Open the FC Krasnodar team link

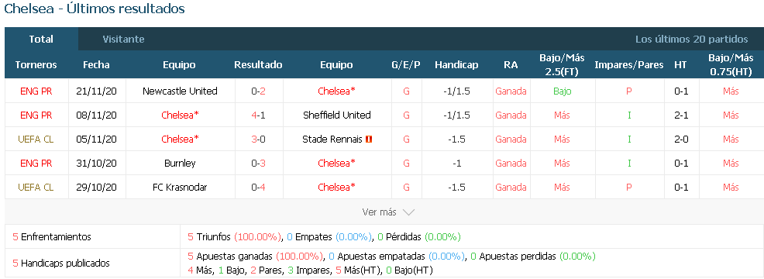[x=180, y=187]
